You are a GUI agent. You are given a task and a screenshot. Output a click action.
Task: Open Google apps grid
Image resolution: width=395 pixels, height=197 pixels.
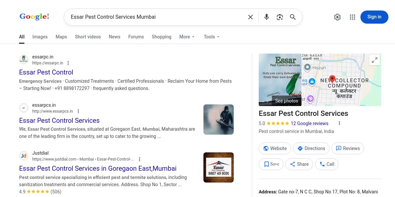[353, 17]
